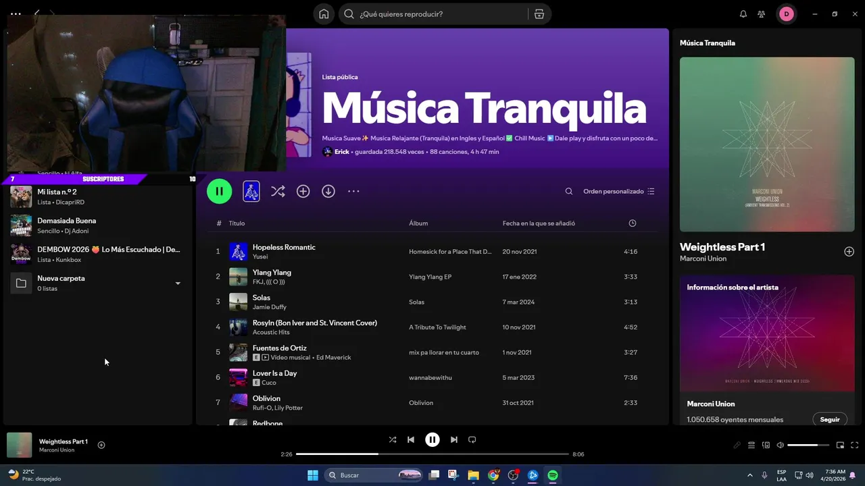Click the Oblivion track thumbnail
This screenshot has height=486, width=865.
[x=239, y=403]
